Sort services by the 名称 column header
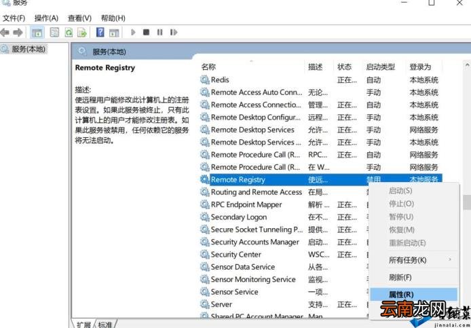 (209, 67)
